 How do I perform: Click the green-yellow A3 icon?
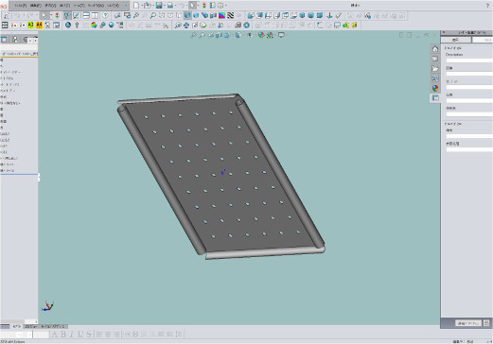coord(30,25)
